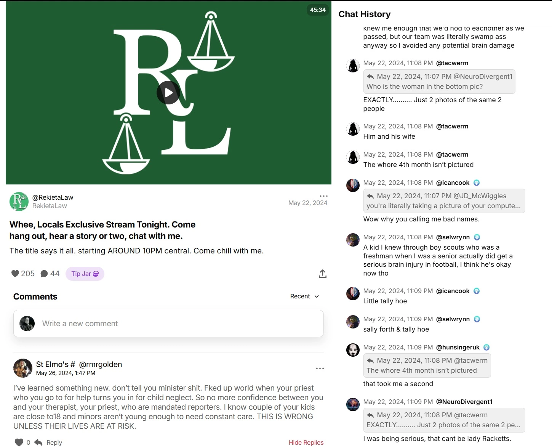The image size is (552, 447).
Task: Share the post via upload icon
Action: 323,274
